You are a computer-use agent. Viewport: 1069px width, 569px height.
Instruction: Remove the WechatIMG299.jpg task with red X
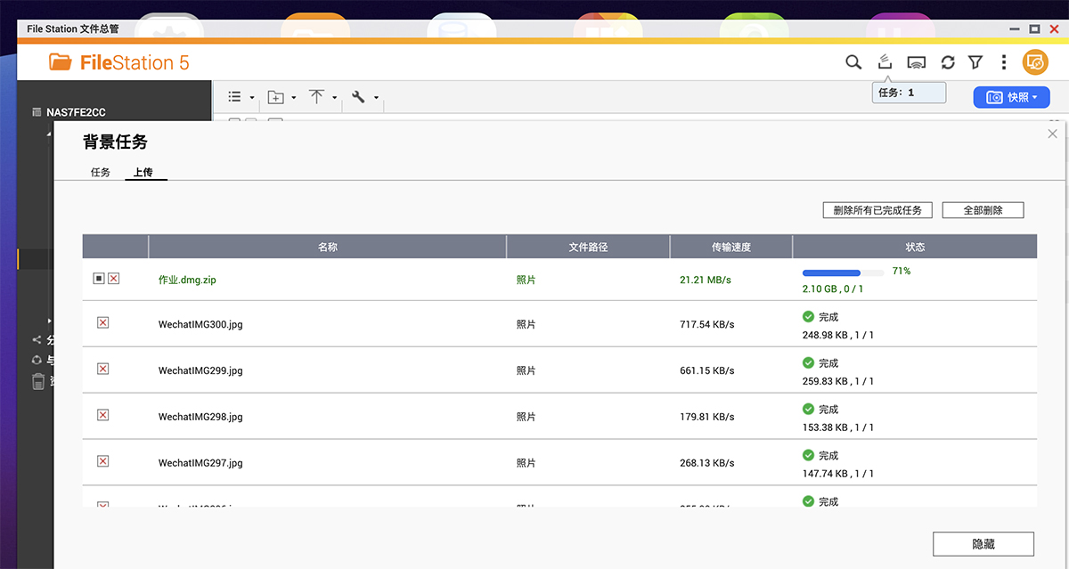(102, 369)
